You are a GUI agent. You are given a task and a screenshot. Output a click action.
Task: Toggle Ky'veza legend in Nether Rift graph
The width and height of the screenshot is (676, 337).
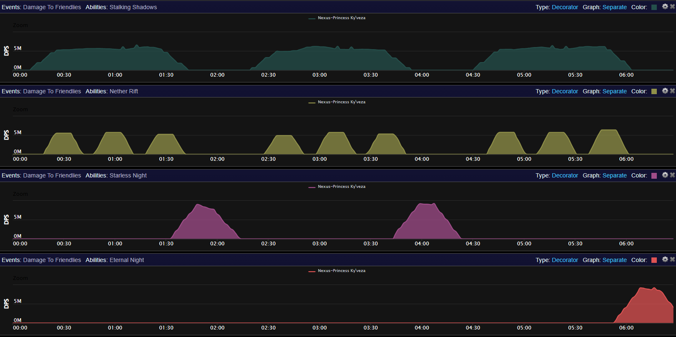(x=337, y=102)
